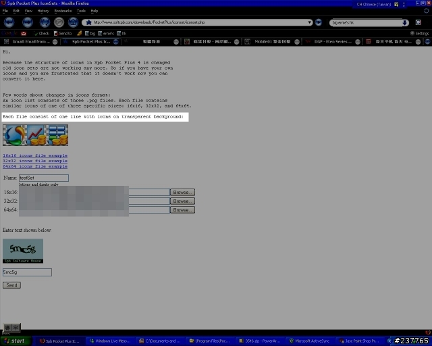This screenshot has width=432, height=346.
Task: Click the CH Chinese (Taiwan) language indicator
Action: click(373, 4)
